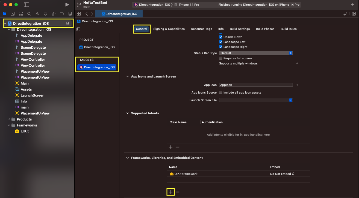Screen dimensions: 359x198
Task: Open the Issue navigator warning icon
Action: pos(37,14)
